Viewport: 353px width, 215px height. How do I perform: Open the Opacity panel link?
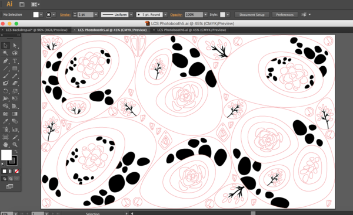click(x=176, y=15)
